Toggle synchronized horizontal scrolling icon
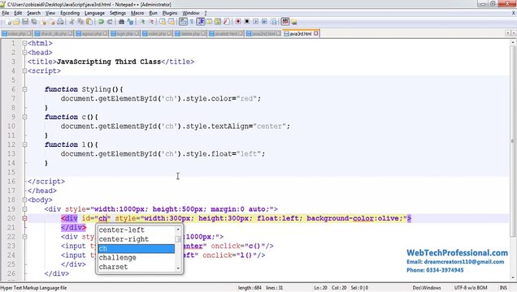This screenshot has width=517, height=292. coord(172,22)
